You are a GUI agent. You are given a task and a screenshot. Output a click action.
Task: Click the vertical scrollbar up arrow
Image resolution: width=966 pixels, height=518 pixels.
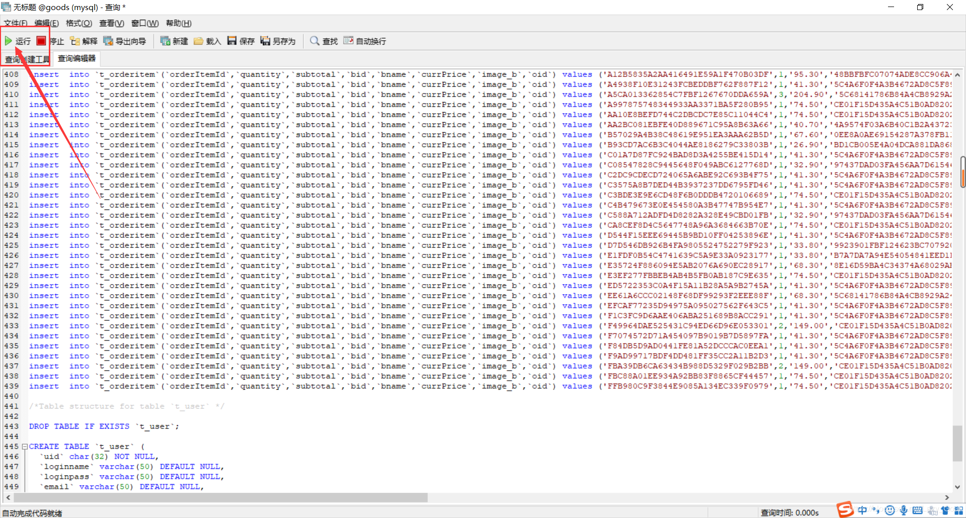(957, 75)
